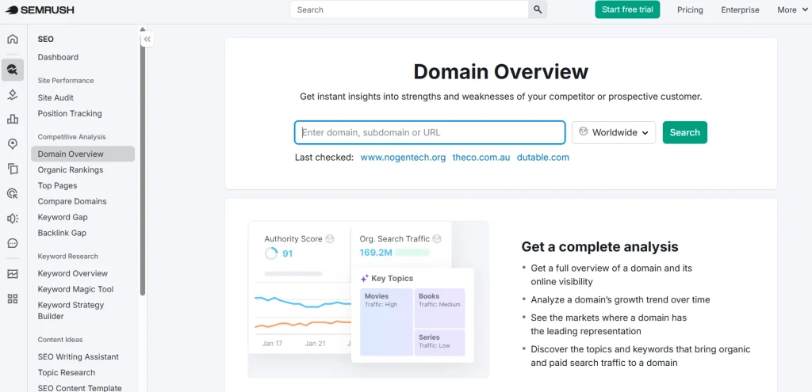Click the Books topic tile
Image resolution: width=812 pixels, height=392 pixels.
439,308
